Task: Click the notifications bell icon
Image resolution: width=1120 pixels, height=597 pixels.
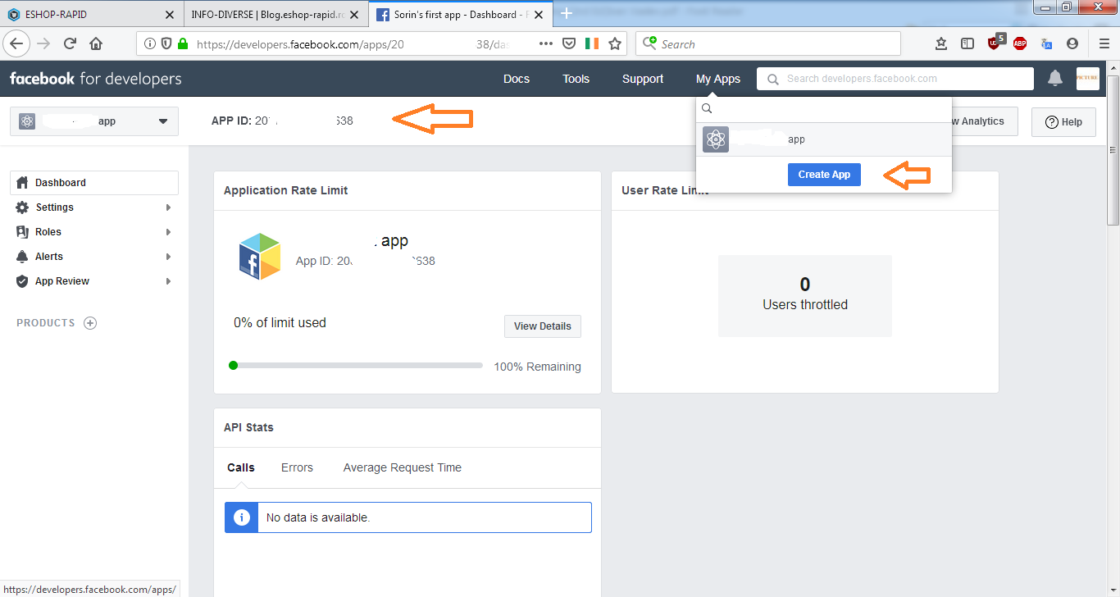Action: coord(1055,78)
